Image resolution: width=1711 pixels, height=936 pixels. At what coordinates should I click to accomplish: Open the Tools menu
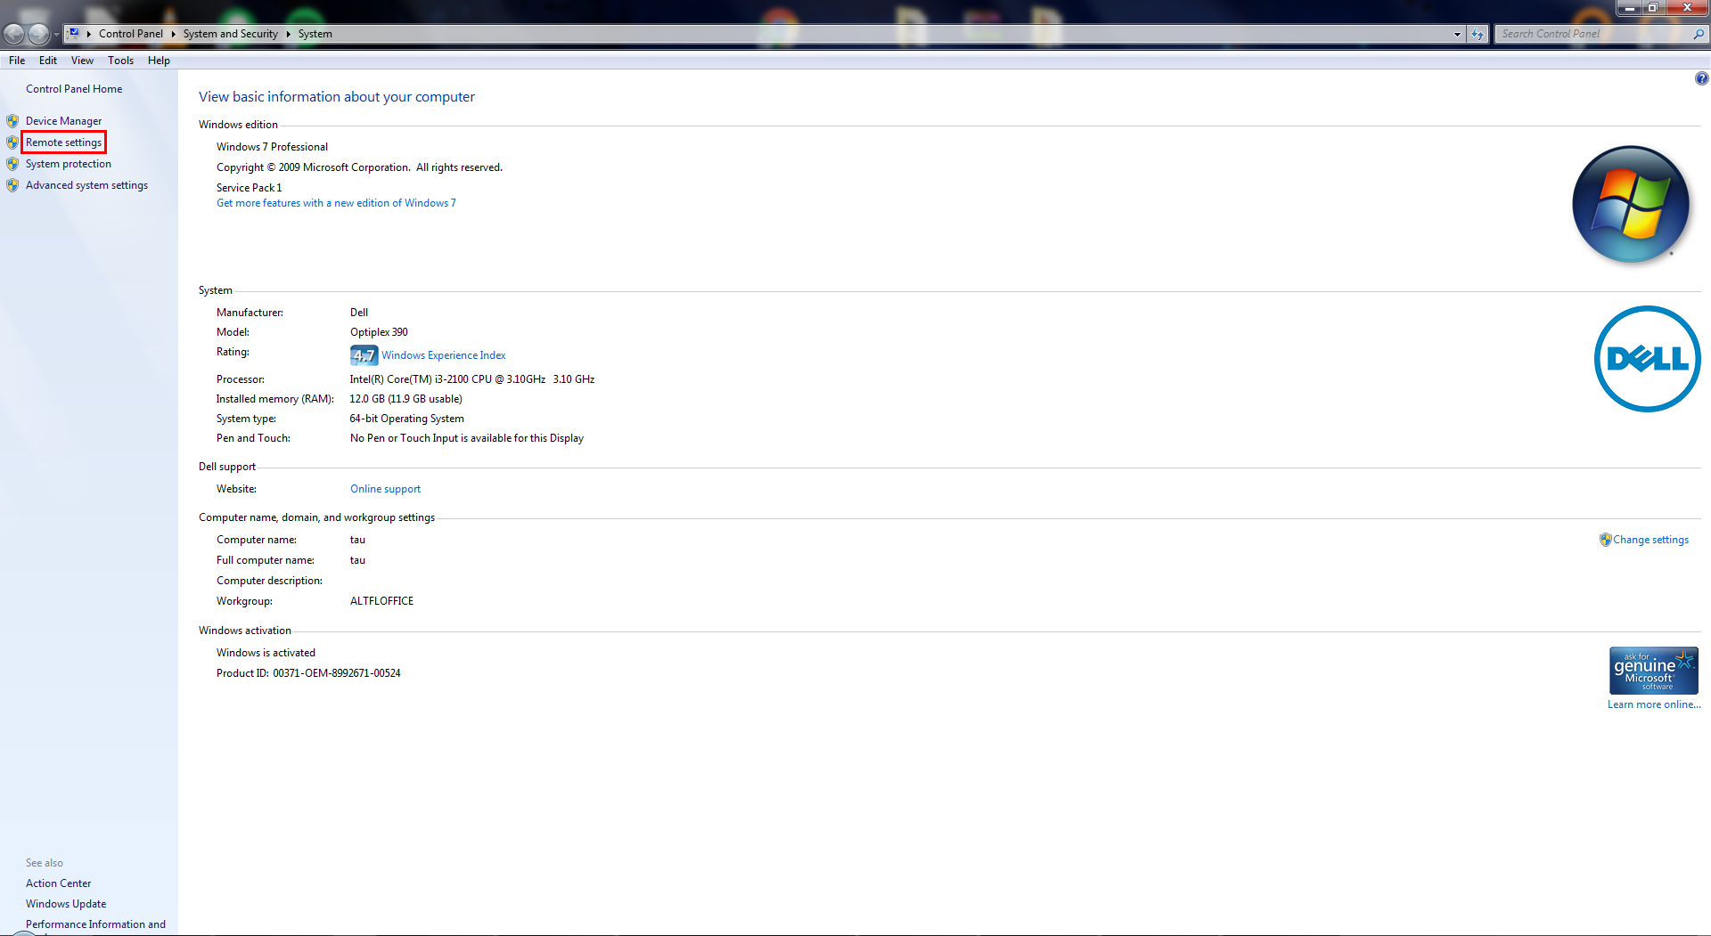point(120,61)
